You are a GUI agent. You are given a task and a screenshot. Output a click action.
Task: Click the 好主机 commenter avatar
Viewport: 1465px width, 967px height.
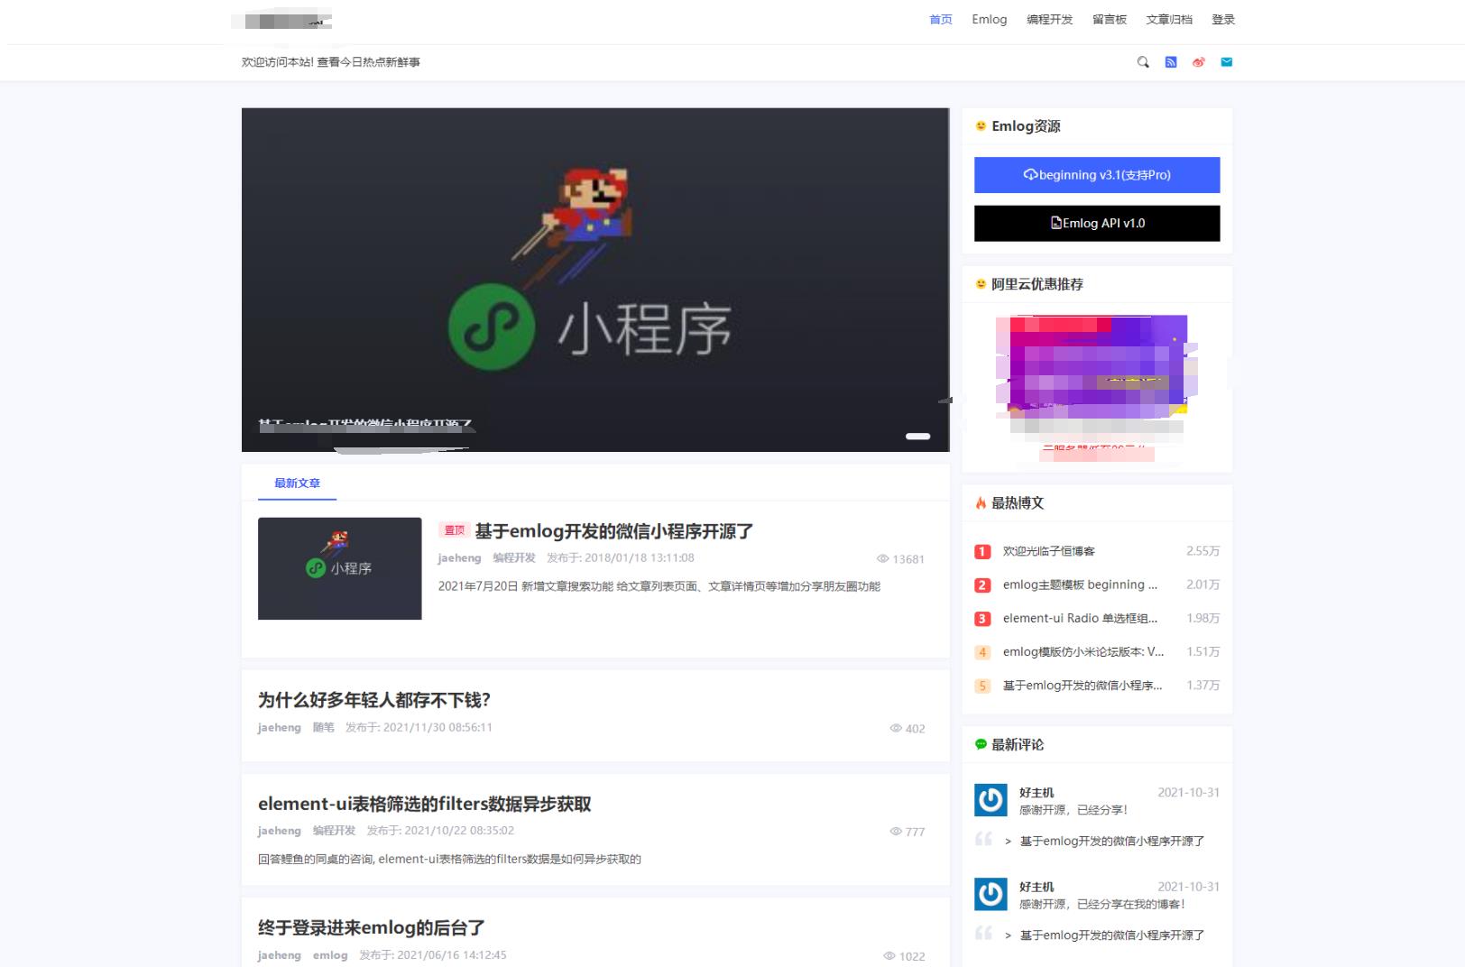pyautogui.click(x=990, y=797)
